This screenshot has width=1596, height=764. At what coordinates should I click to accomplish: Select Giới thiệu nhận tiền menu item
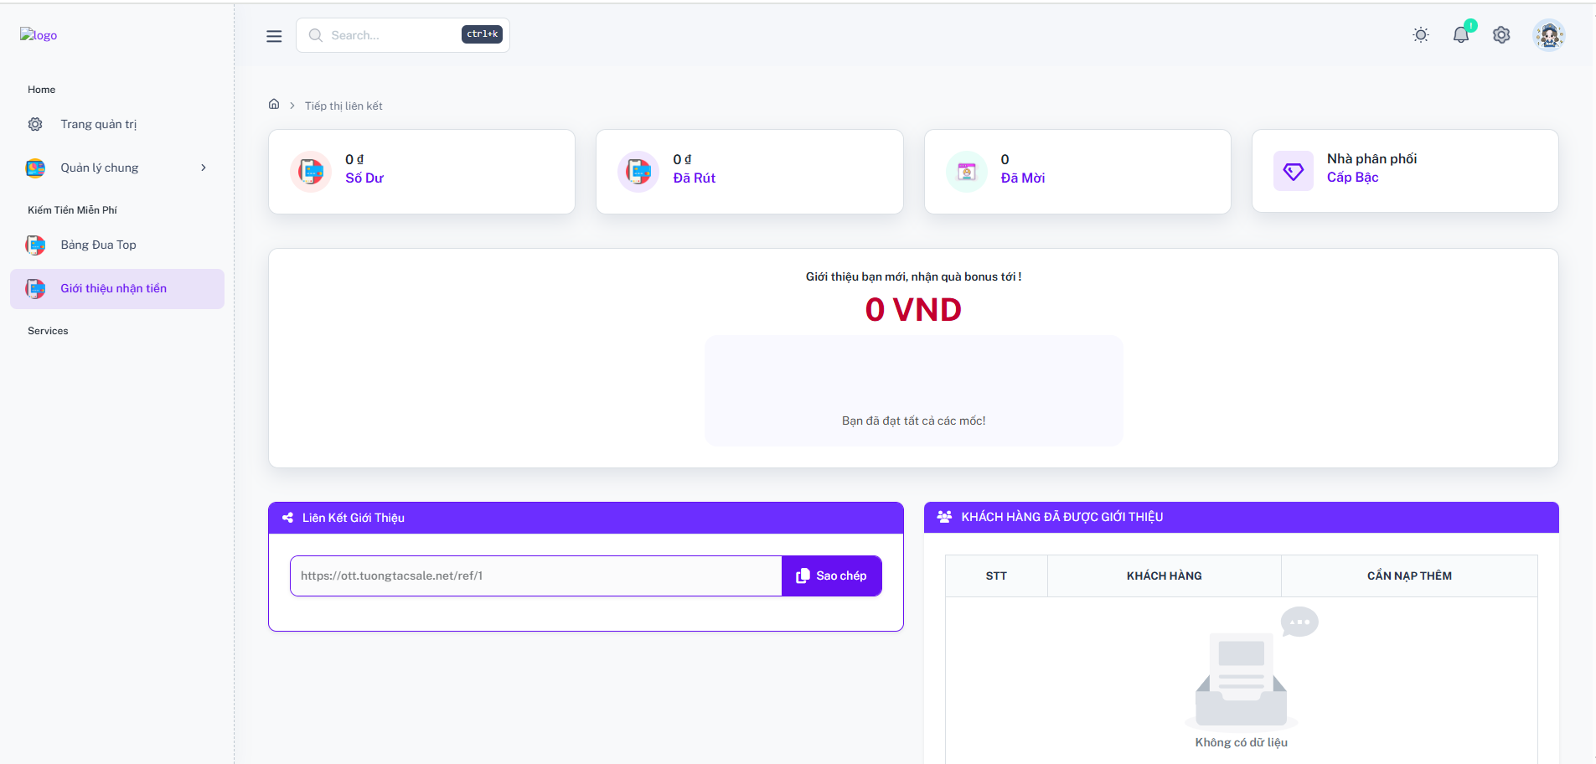pos(113,289)
